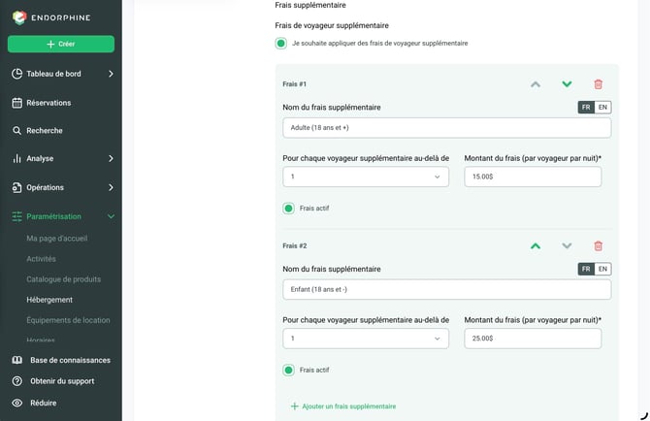Open Base de connaissances book icon
Viewport: 650px width, 421px height.
click(x=17, y=360)
